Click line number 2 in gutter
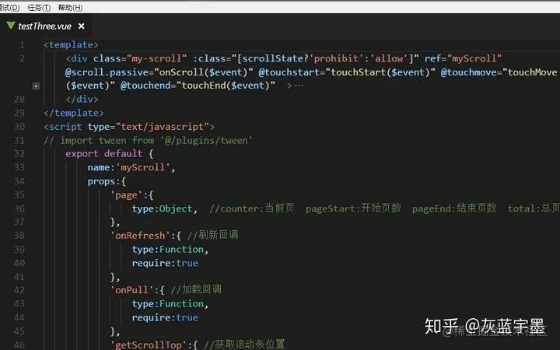Image resolution: width=560 pixels, height=350 pixels. (x=22, y=58)
